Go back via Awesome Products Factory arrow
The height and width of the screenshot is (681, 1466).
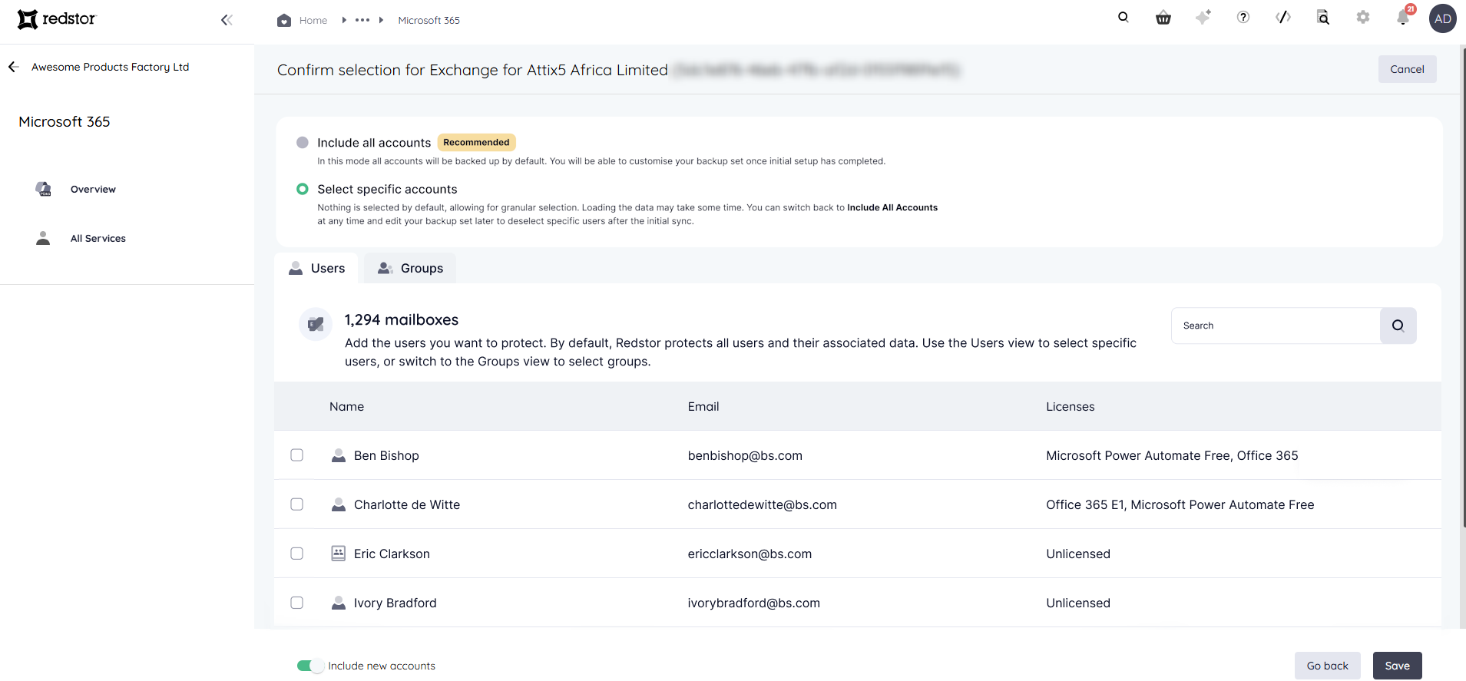(13, 67)
